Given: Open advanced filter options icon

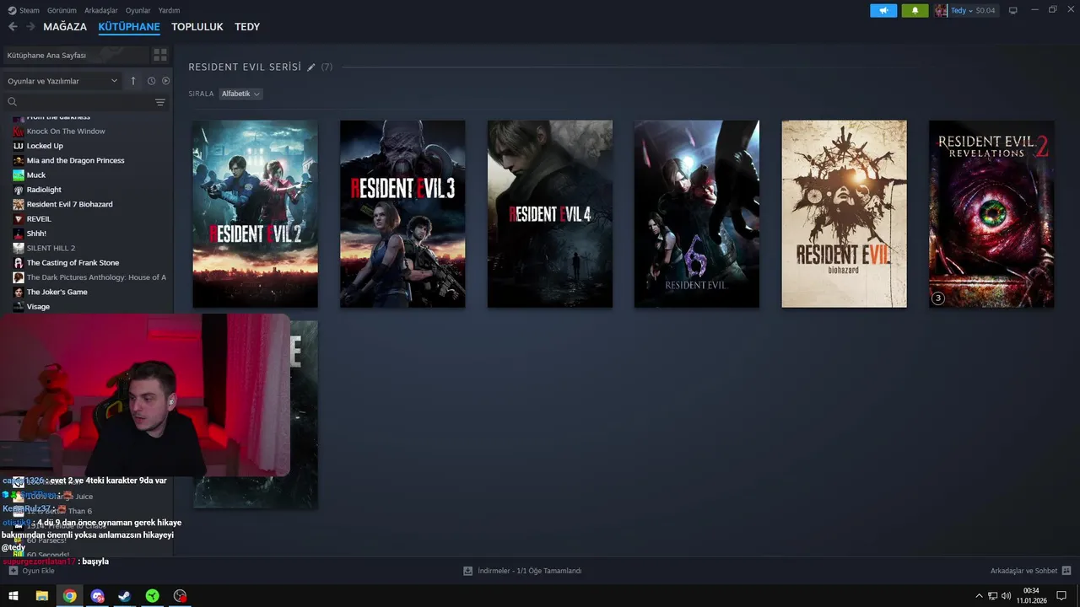Looking at the screenshot, I should [x=160, y=102].
